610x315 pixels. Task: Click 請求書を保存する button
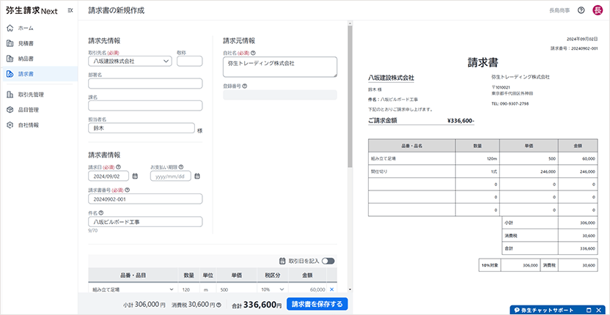[317, 304]
